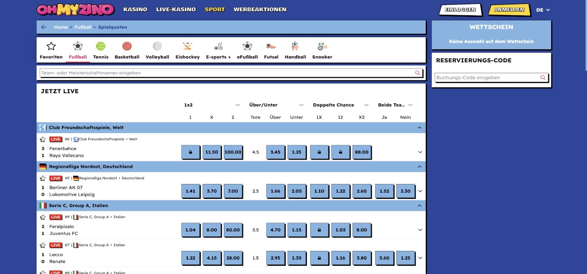The height and width of the screenshot is (274, 587).
Task: Open the Über/Unter market dropdown
Action: point(276,105)
